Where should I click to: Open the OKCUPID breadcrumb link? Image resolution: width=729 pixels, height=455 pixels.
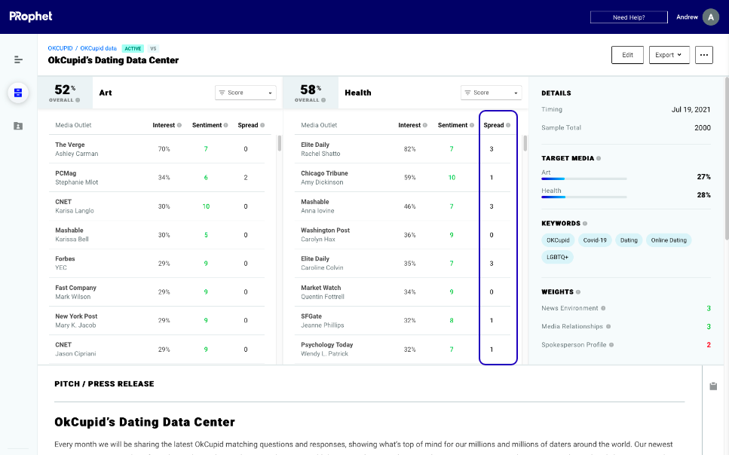click(60, 48)
